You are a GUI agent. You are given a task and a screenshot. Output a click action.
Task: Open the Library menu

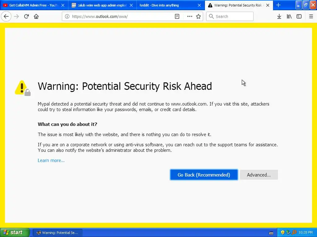click(289, 17)
